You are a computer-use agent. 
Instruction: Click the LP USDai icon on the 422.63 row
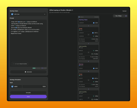92,54
